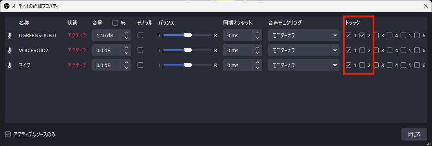Click the マイク volume input field

pyautogui.click(x=107, y=65)
